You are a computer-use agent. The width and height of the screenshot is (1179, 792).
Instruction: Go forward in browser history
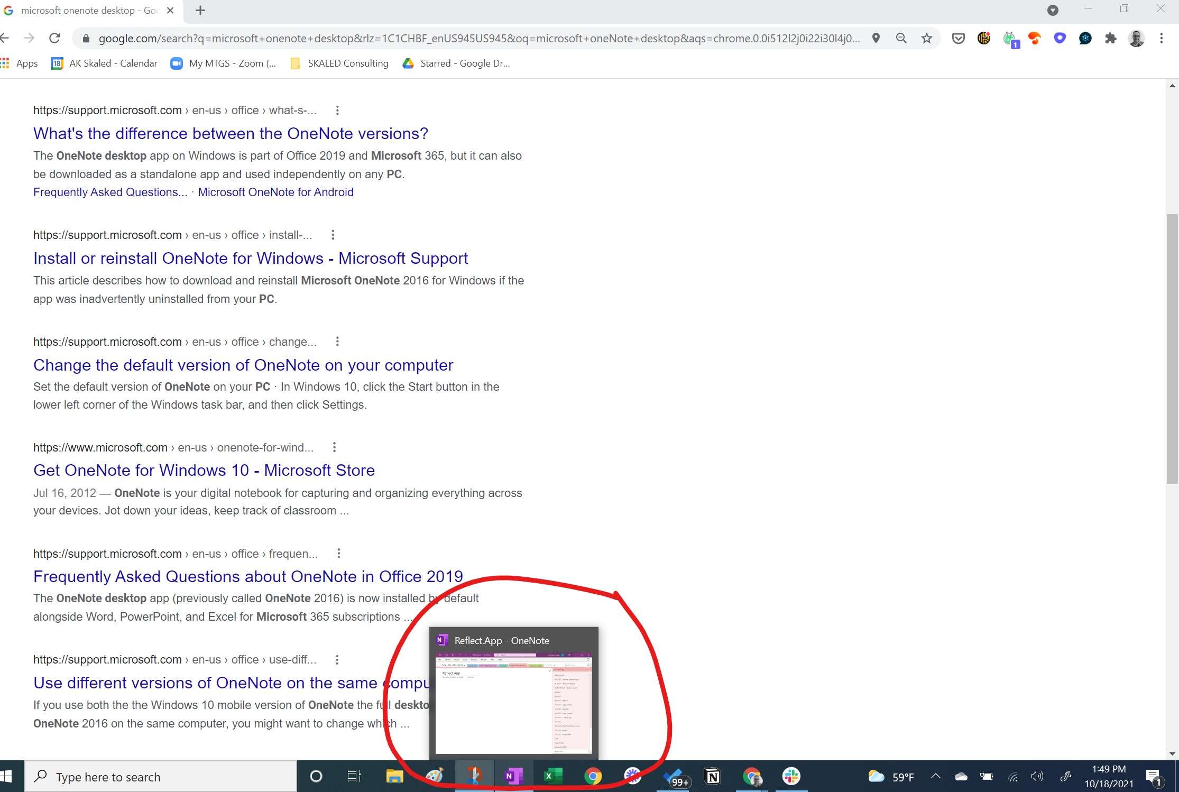point(29,38)
